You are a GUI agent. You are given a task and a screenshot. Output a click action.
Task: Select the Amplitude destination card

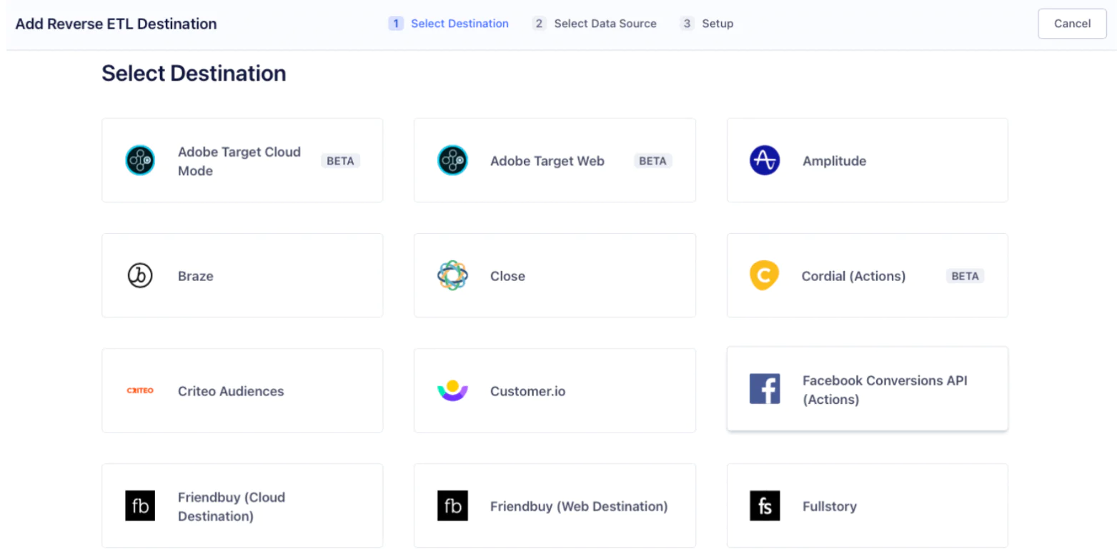tap(866, 160)
